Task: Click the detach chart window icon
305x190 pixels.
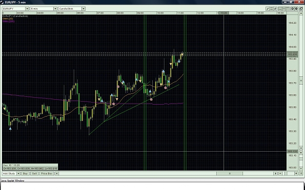Action: pos(301,9)
